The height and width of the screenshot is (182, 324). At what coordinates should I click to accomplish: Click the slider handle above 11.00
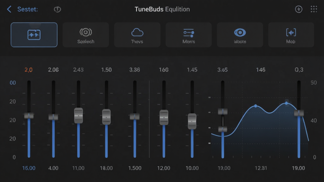tap(78, 116)
